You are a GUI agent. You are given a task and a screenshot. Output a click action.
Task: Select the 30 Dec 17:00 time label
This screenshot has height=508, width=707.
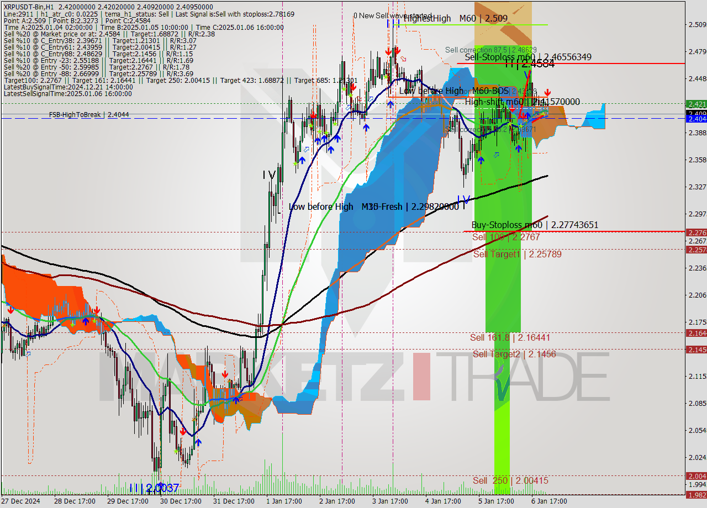(x=181, y=502)
